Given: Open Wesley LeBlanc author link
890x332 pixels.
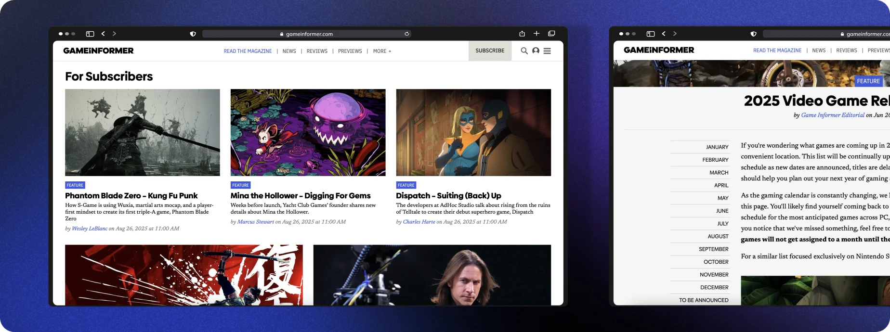Looking at the screenshot, I should [x=90, y=229].
